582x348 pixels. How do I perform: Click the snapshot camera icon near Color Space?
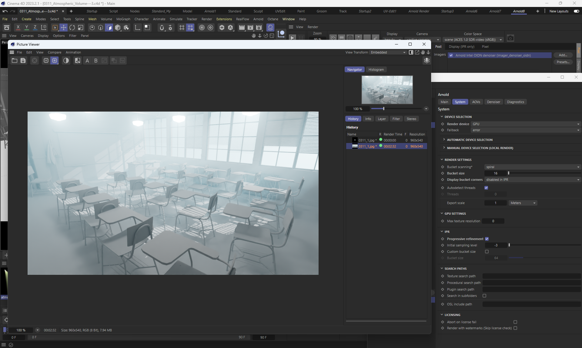click(510, 38)
